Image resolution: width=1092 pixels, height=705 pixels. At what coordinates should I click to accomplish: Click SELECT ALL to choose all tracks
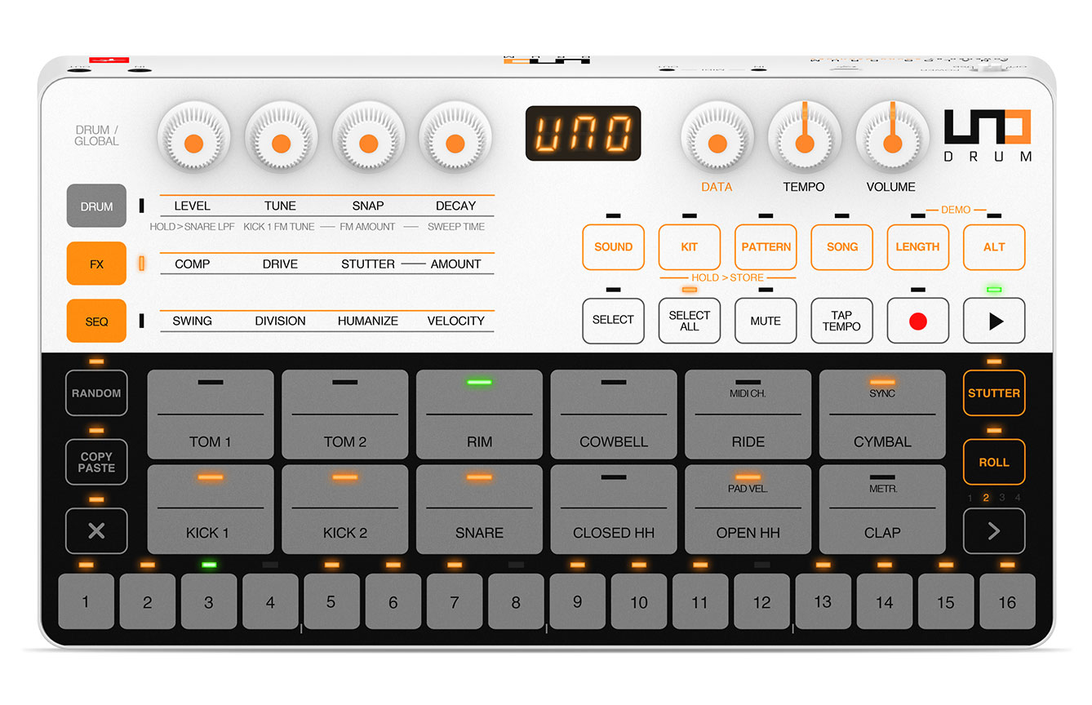click(690, 321)
